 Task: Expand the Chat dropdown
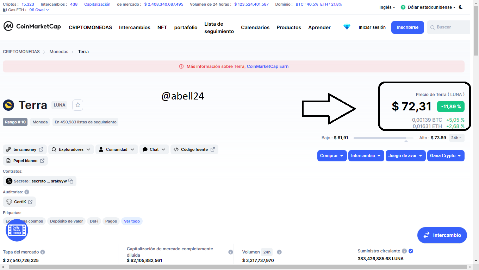[x=154, y=149]
